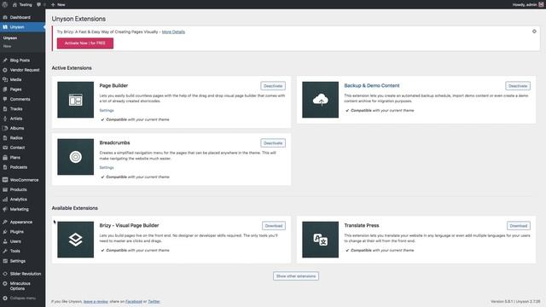Click the WordPress logo in the admin bar
This screenshot has height=307, width=546.
pos(5,4)
